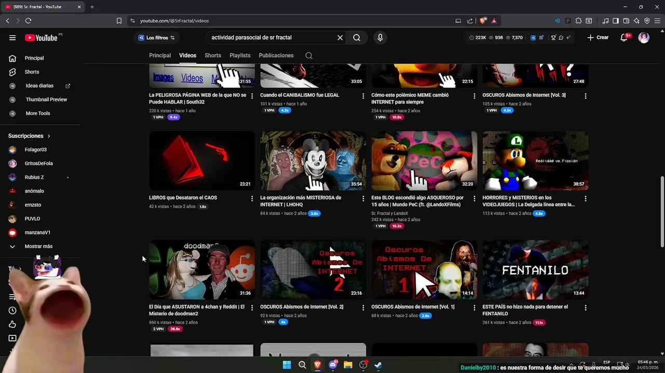Open browser main hamburger menu
Screen dimensions: 665x373
(657, 21)
